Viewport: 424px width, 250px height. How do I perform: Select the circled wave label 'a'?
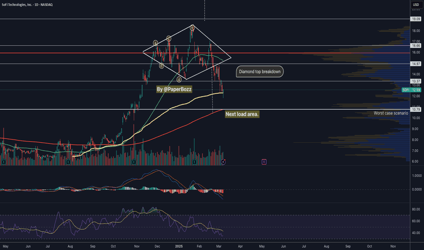tap(155, 43)
